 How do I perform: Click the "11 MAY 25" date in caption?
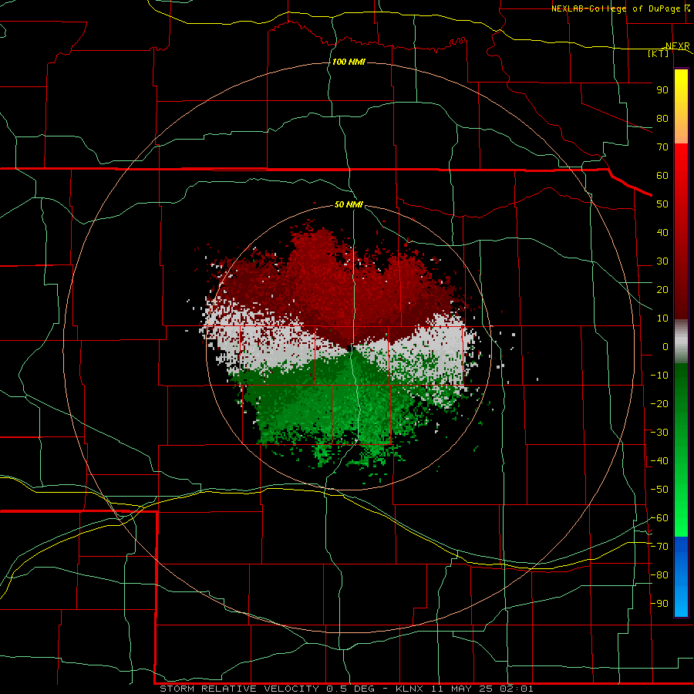(463, 689)
